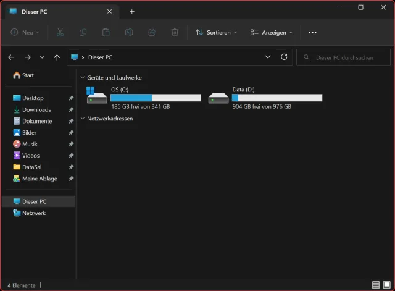Click the Paste clipboard icon
395x291 pixels.
(x=106, y=32)
